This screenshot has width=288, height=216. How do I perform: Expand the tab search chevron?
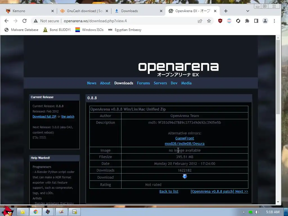[247, 11]
